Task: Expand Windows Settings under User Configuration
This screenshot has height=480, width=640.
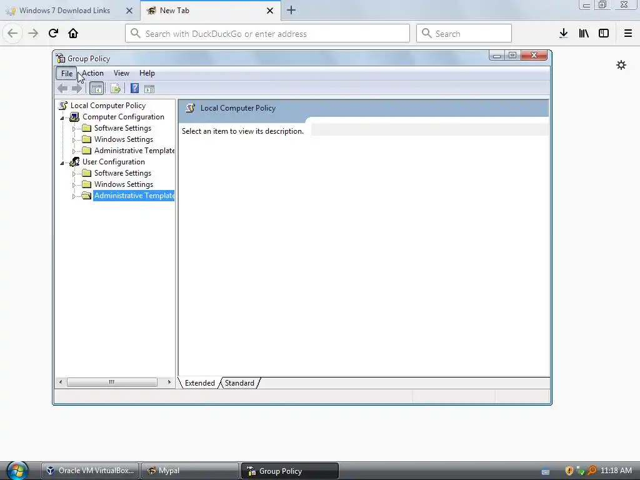Action: [74, 185]
